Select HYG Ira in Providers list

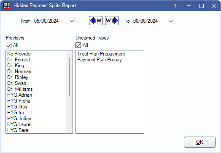pyautogui.click(x=36, y=113)
